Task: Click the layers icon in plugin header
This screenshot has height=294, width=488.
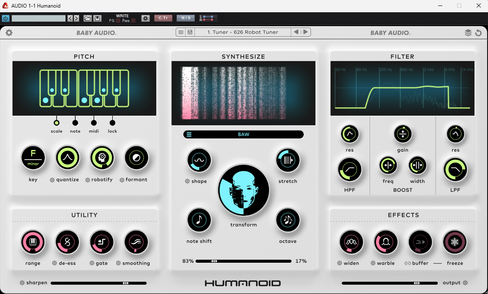Action: [468, 33]
